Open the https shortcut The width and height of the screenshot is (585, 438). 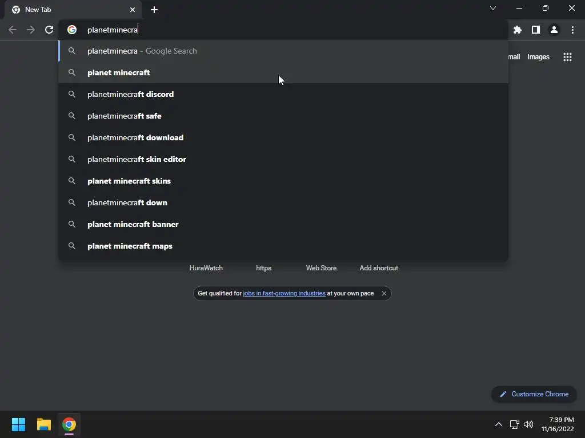tap(263, 268)
